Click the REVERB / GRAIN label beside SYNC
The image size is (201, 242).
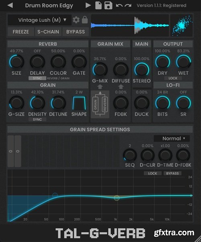pyautogui.click(x=58, y=78)
